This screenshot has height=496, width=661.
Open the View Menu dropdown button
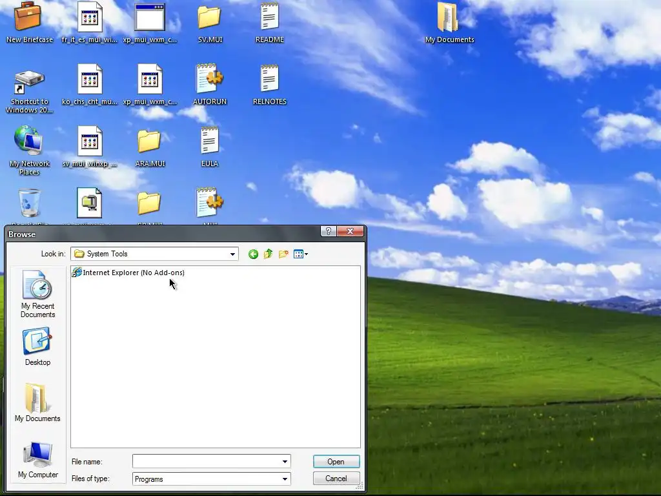tap(301, 254)
